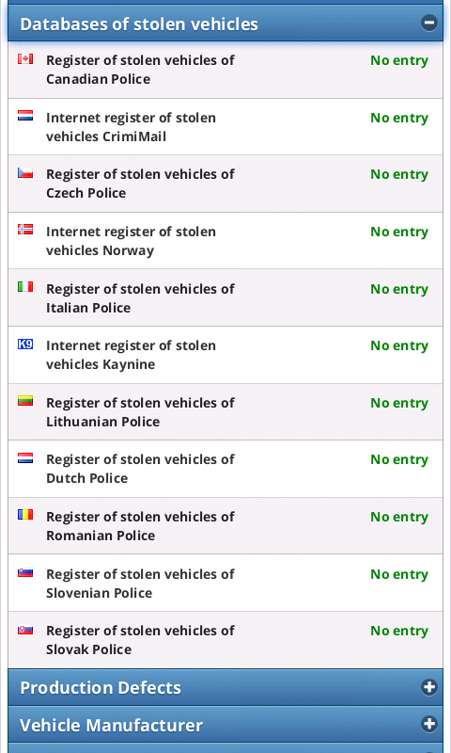
Task: Click the Italian flag icon
Action: (x=25, y=287)
